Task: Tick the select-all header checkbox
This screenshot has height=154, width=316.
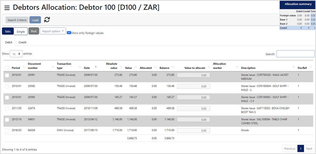Action: click(7, 68)
